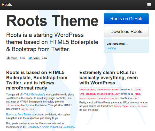Click the Roots Theme main heading
This screenshot has height=131, width=155.
click(x=52, y=21)
